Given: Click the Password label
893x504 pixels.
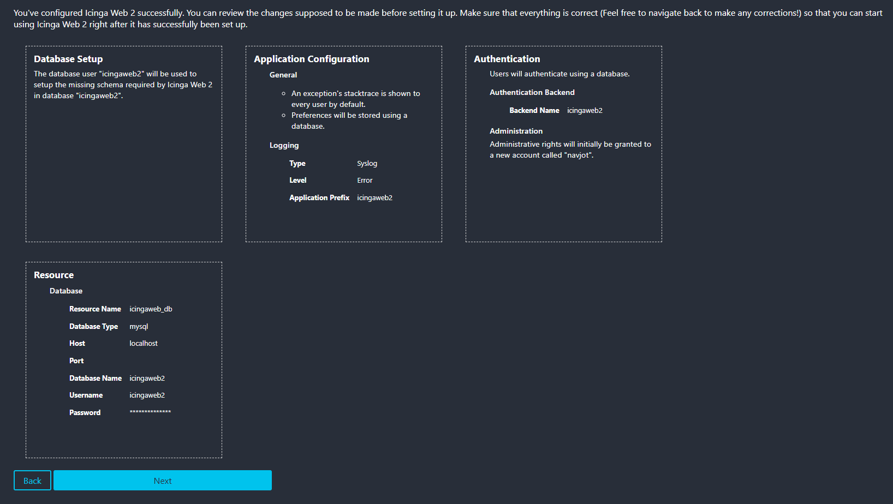Looking at the screenshot, I should point(85,412).
